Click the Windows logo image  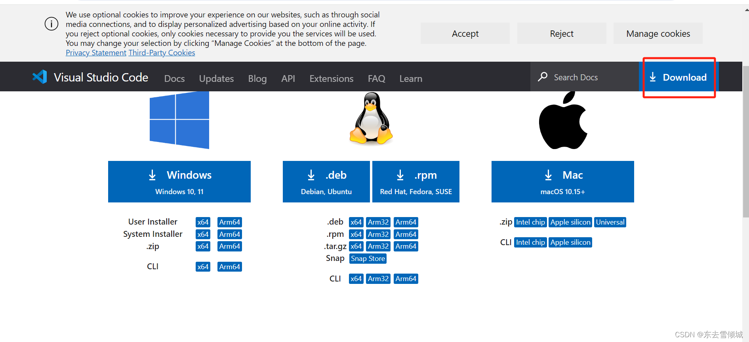pos(179,120)
